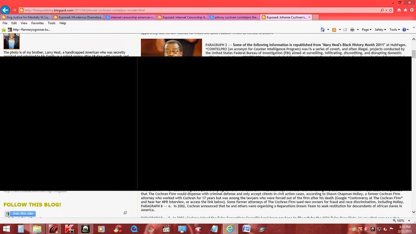Screen dimensions: 416x234
Task: Click the Larry Neal profile photo
Action: [11, 42]
